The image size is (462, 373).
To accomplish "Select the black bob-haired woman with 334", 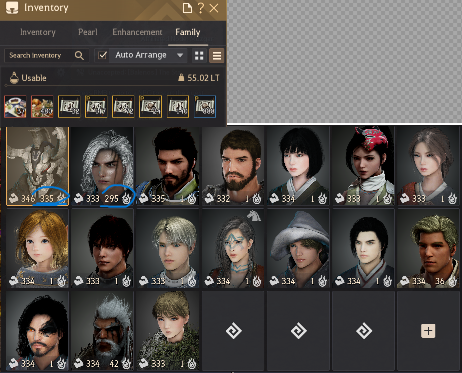I will point(298,166).
